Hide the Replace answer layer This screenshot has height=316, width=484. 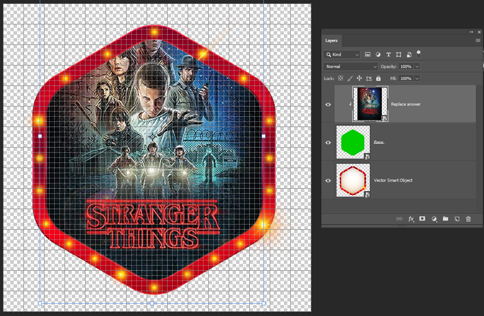pyautogui.click(x=328, y=104)
